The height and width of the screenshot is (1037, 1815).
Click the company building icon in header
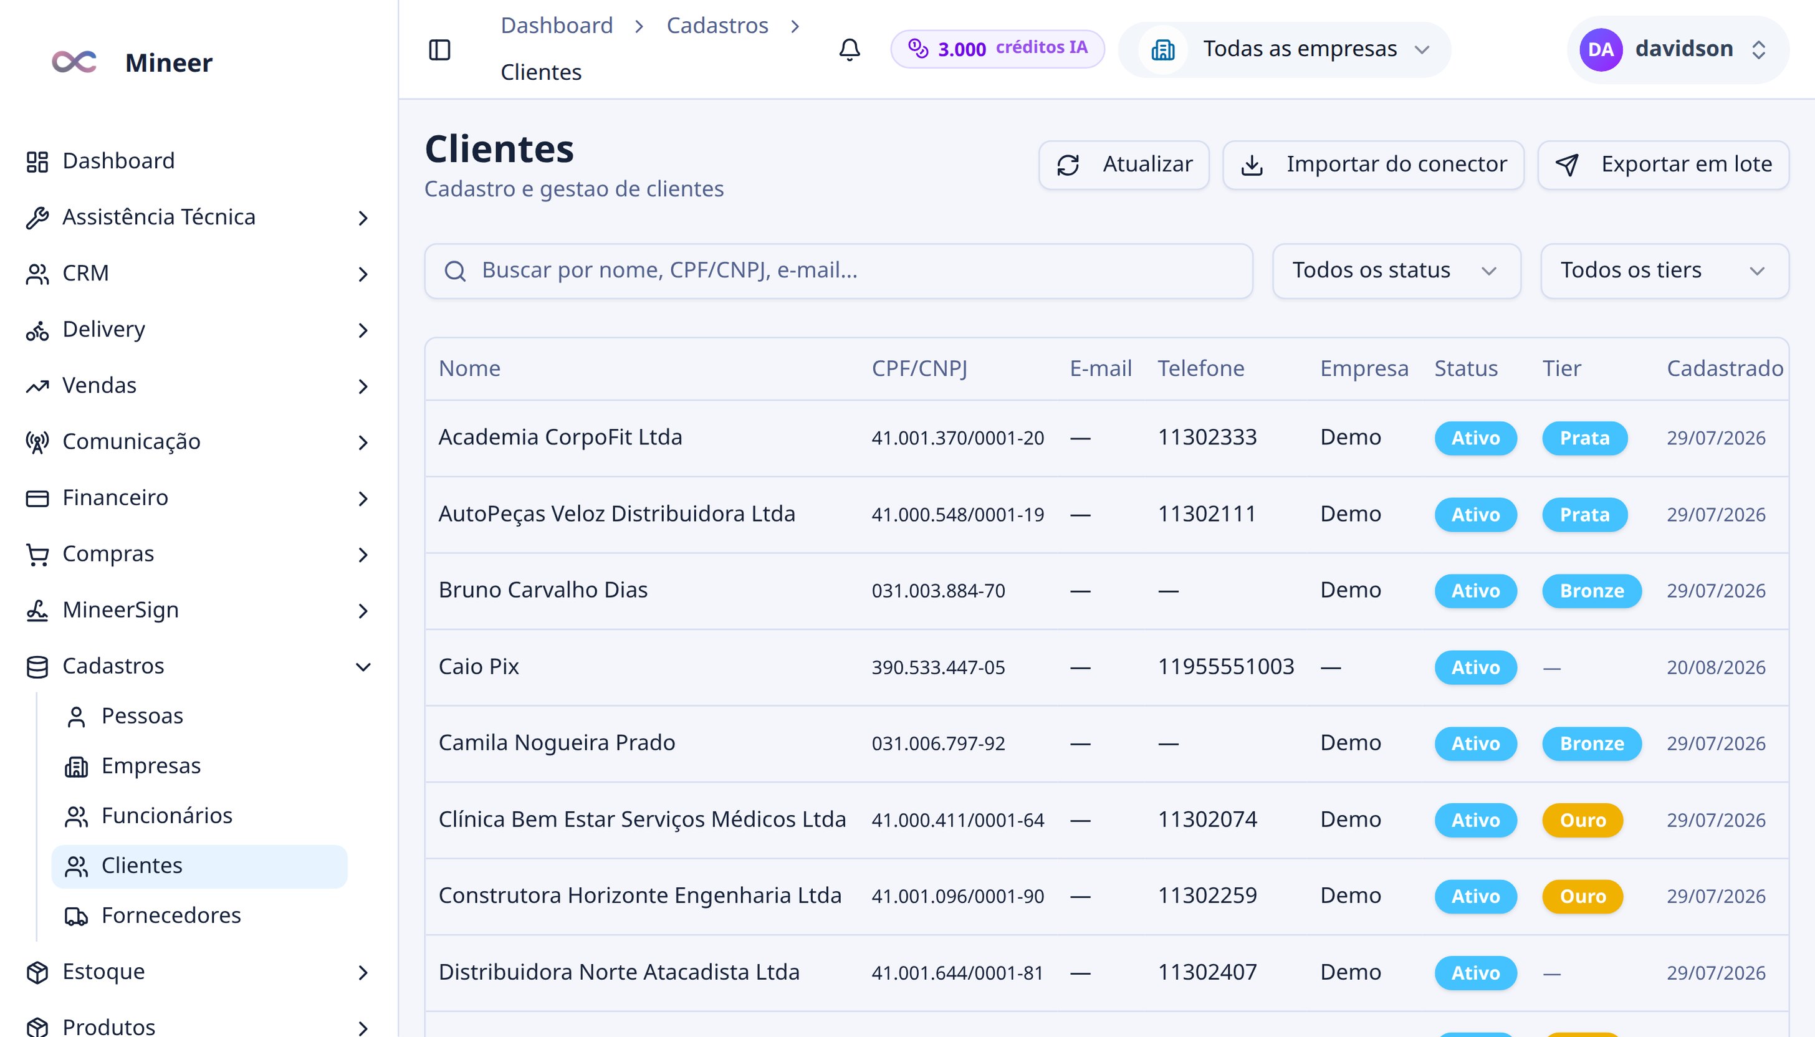point(1163,50)
